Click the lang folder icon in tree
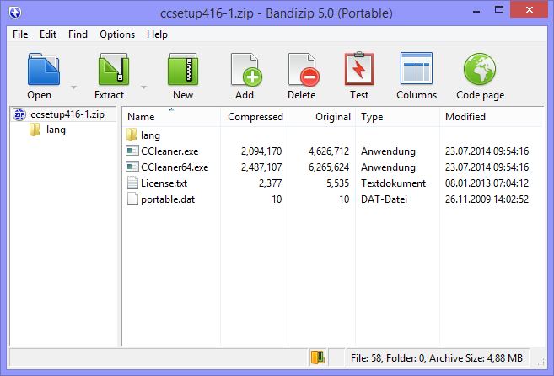Screen dimensions: 554x376 [x=35, y=130]
